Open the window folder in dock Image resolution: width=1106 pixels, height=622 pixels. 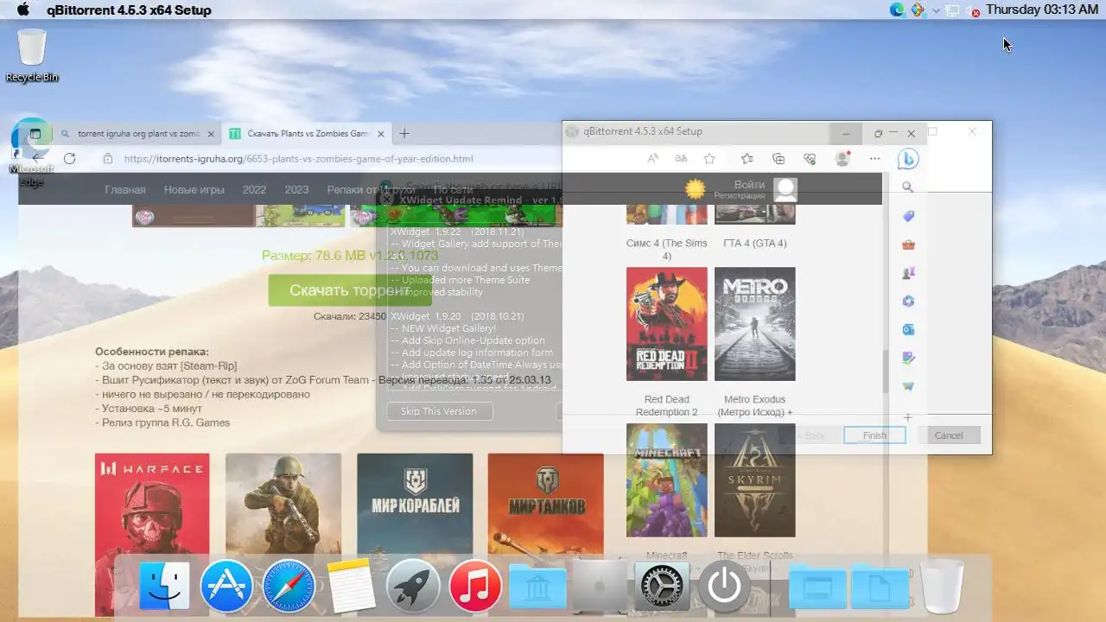817,587
